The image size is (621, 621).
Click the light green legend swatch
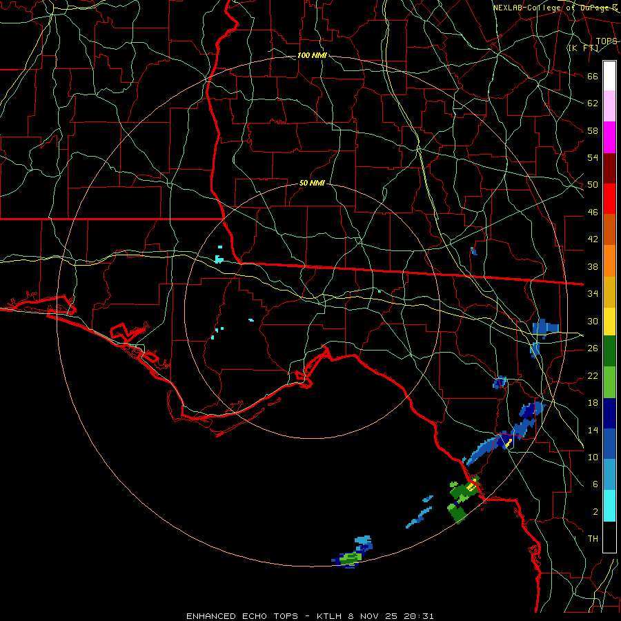tap(609, 382)
